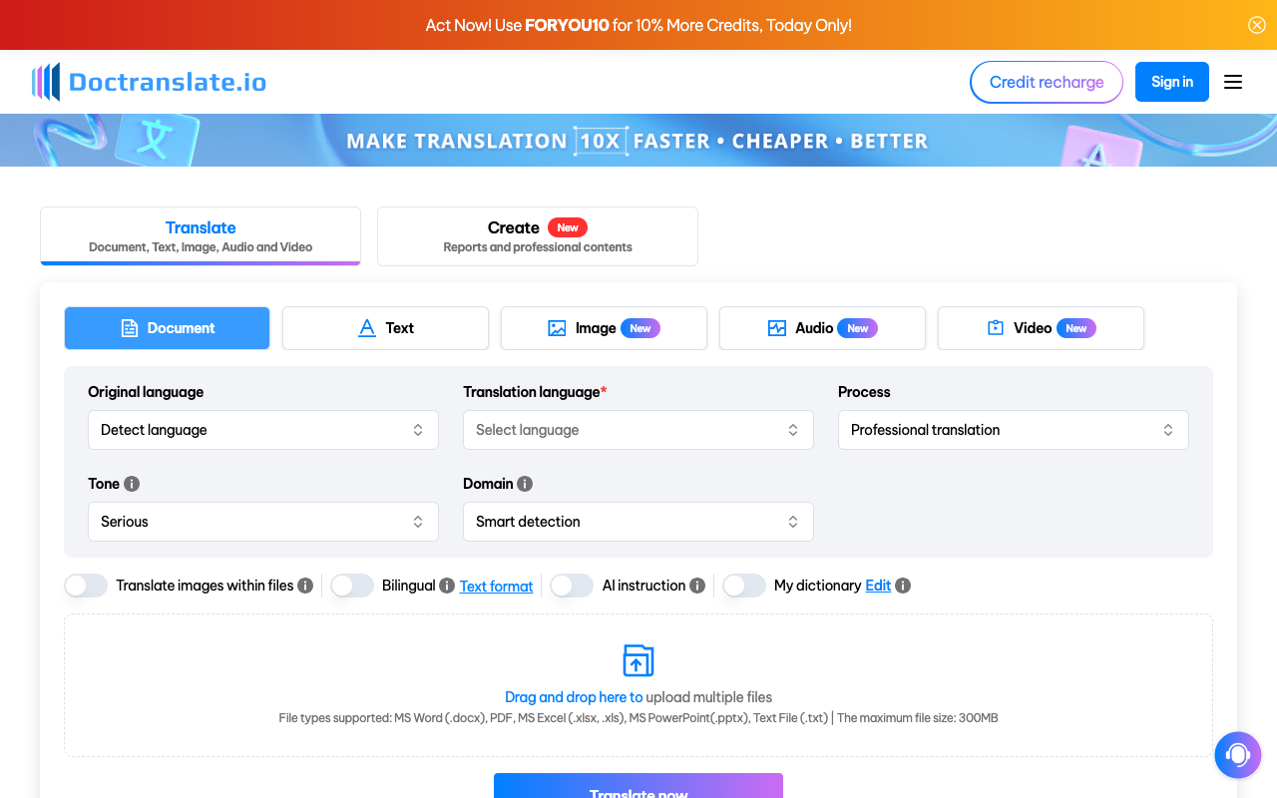Open the Domain Smart detection dropdown
Image resolution: width=1277 pixels, height=798 pixels.
638,521
